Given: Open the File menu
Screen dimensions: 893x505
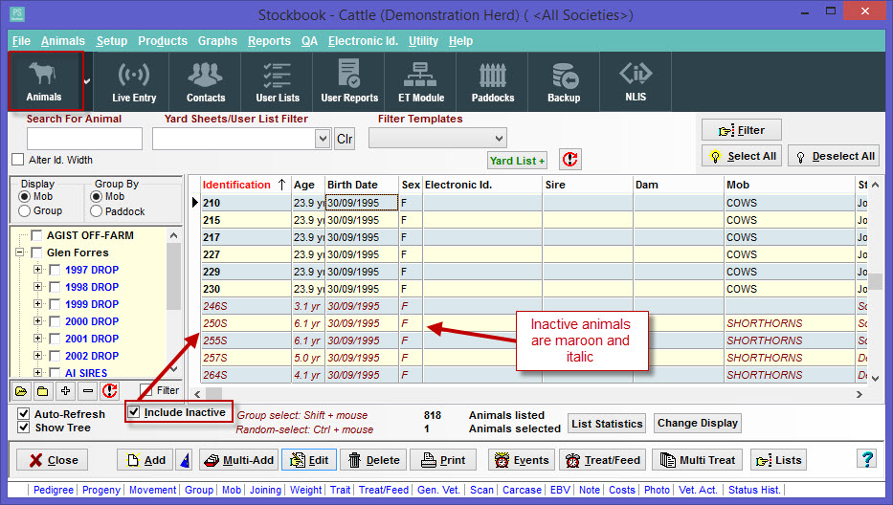Looking at the screenshot, I should [22, 41].
